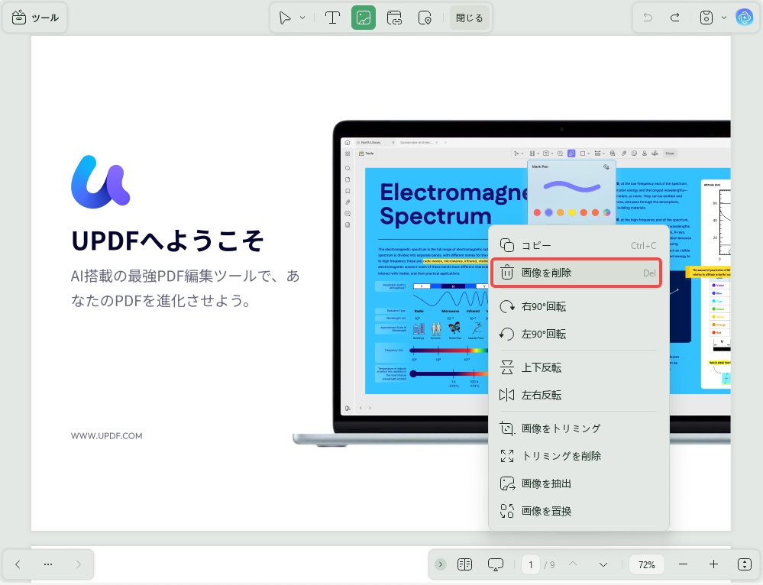Choose 右90°回転 to rotate right
Image resolution: width=763 pixels, height=585 pixels.
pyautogui.click(x=578, y=306)
